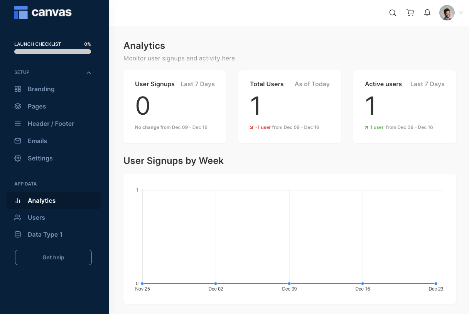Click the Canvas logo icon
The height and width of the screenshot is (314, 469).
[x=21, y=13]
